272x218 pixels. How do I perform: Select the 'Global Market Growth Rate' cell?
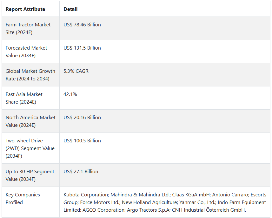click(31, 75)
